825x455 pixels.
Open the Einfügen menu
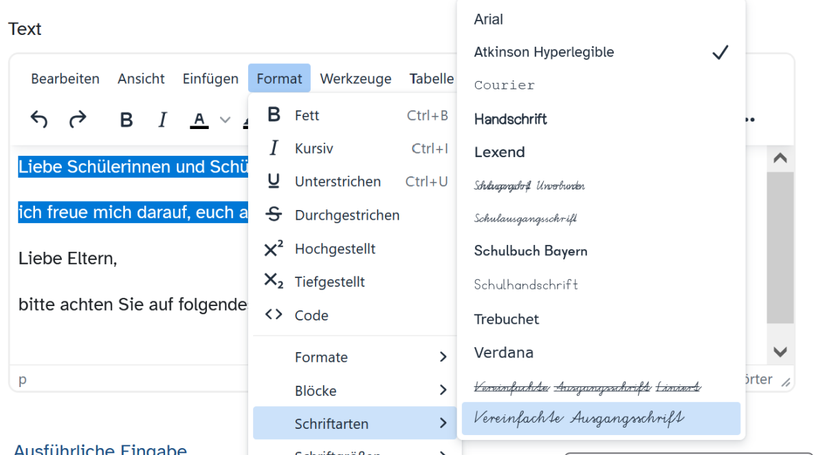click(210, 79)
